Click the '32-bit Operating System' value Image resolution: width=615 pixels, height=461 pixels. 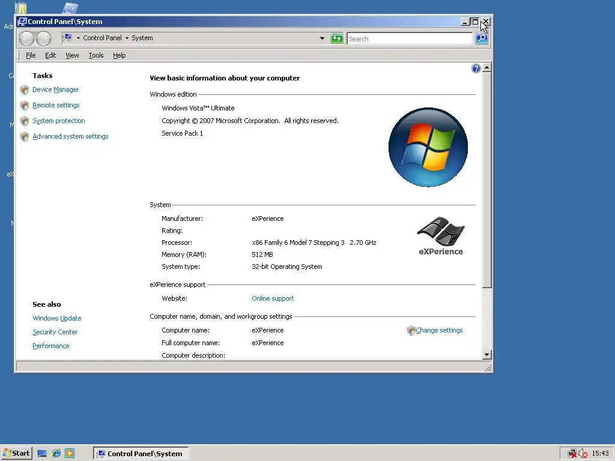pos(286,267)
